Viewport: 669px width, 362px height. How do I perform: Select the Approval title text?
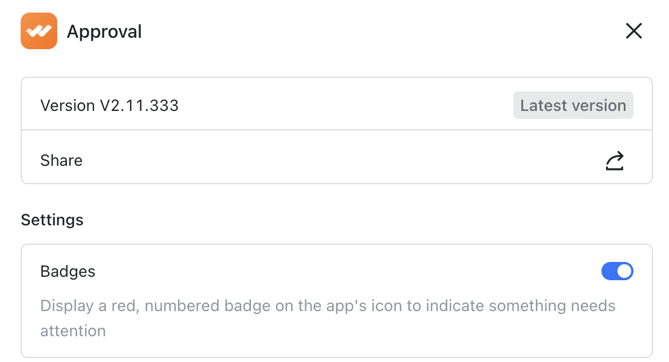pos(104,31)
